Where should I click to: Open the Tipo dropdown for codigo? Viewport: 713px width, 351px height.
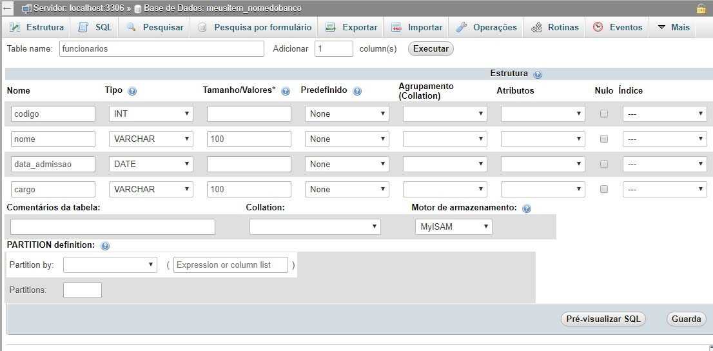151,114
